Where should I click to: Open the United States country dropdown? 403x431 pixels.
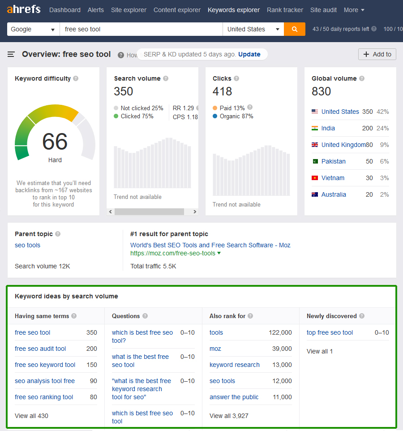click(x=253, y=29)
